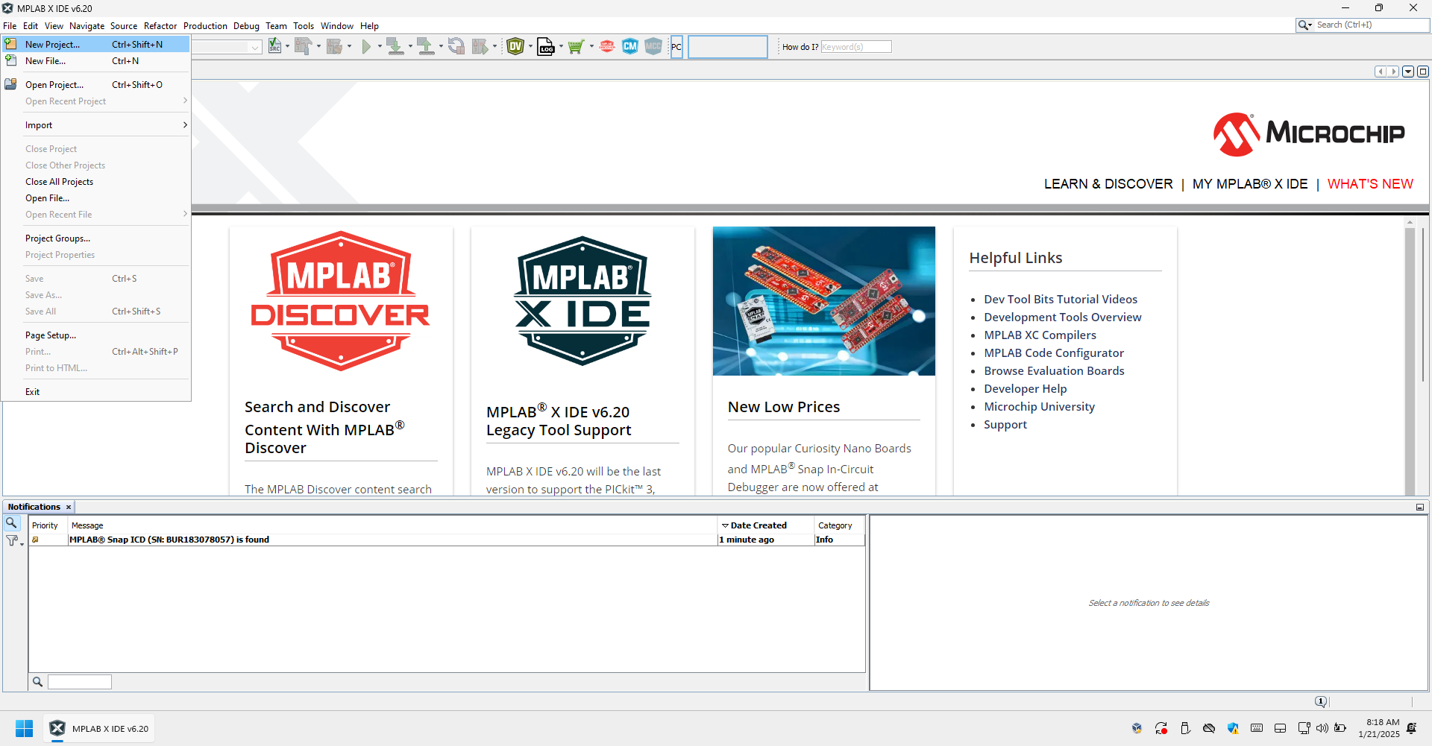Click the Search (Ctrl+I) box
Screen dimensions: 1432x746
[x=1363, y=25]
